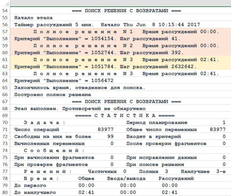Select the cell with criterion value 1052744
Image resolution: width=231 pixels, height=196 pixels.
tap(99, 53)
